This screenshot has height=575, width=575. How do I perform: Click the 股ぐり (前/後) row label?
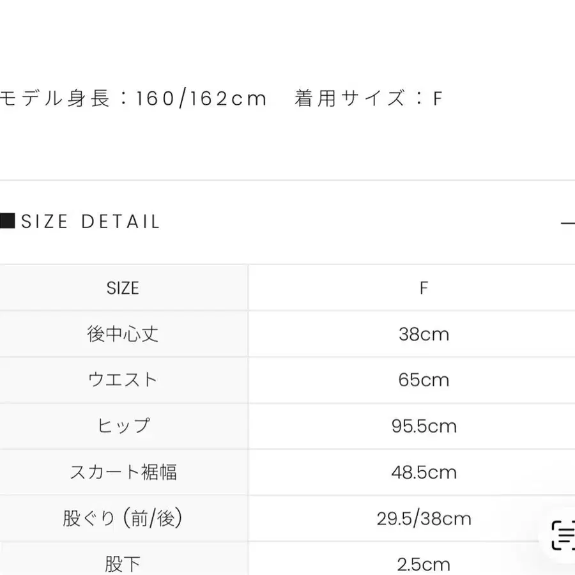[x=123, y=518]
